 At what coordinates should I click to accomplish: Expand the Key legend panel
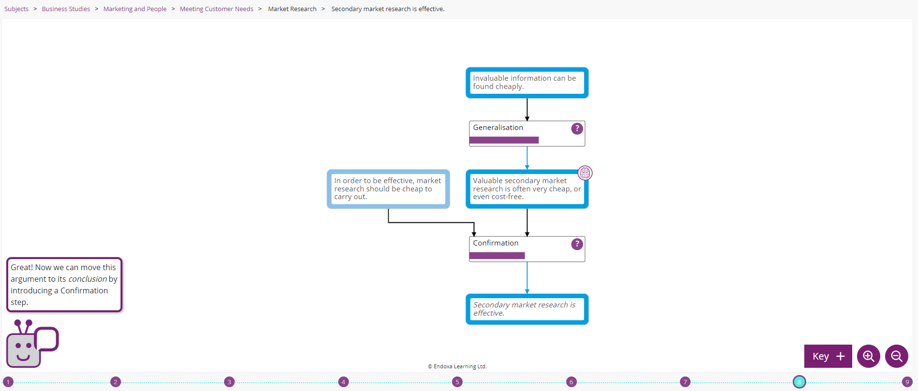[x=828, y=356]
